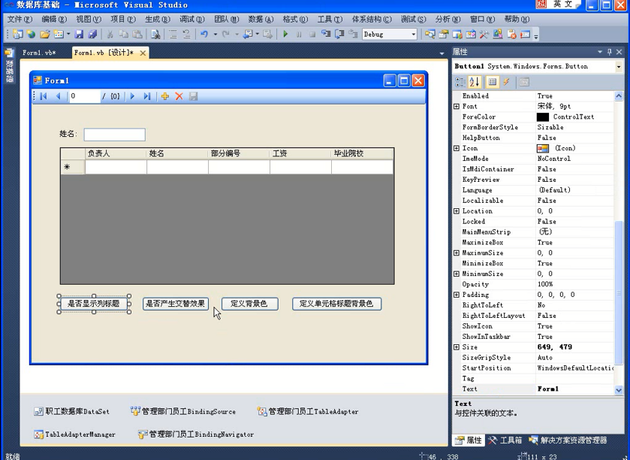Click the Save icon in the toolbar
This screenshot has height=460, width=630.
[x=79, y=35]
